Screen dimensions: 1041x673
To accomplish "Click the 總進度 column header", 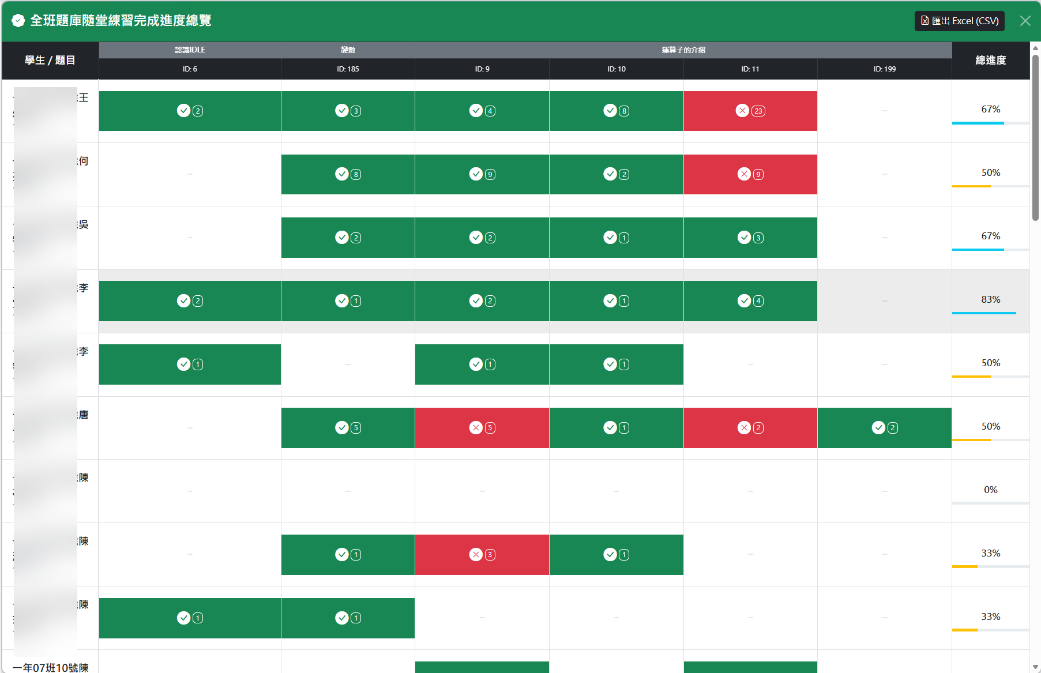I will 990,60.
